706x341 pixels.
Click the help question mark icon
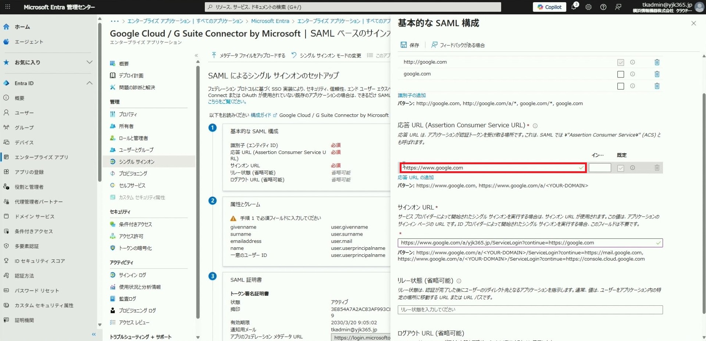coord(603,7)
